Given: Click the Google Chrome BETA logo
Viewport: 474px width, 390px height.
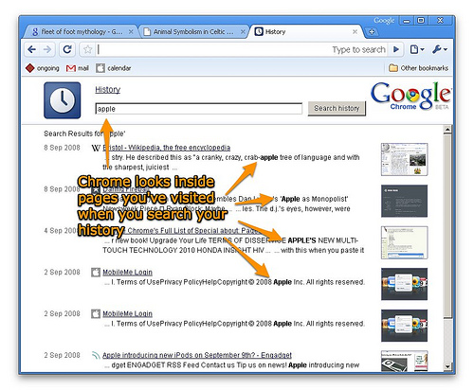Looking at the screenshot, I should point(410,96).
